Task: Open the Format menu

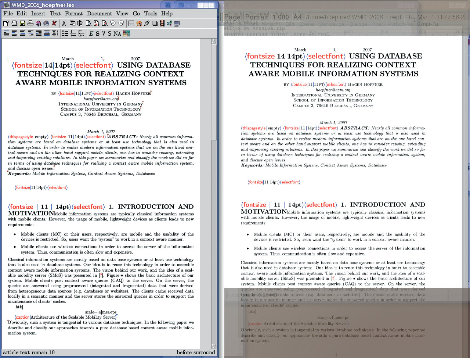Action: pos(74,14)
